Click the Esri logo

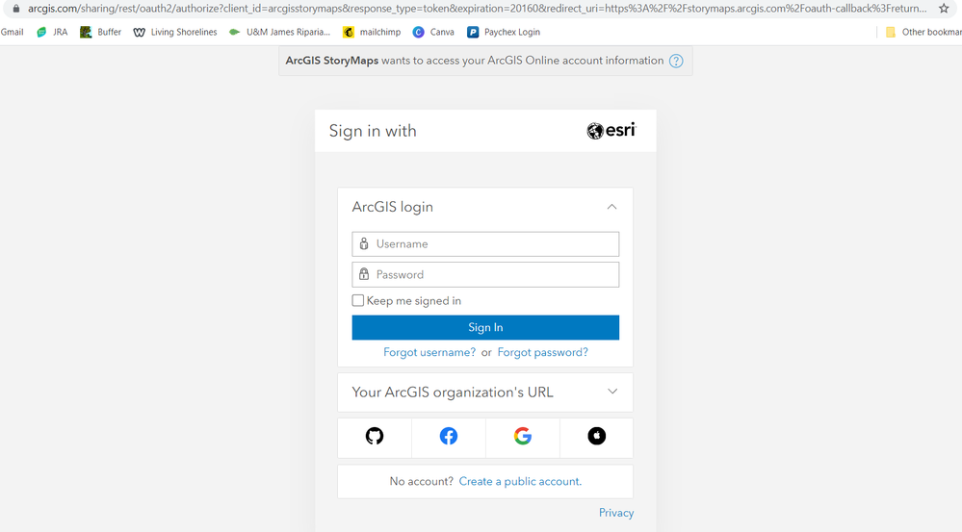611,131
